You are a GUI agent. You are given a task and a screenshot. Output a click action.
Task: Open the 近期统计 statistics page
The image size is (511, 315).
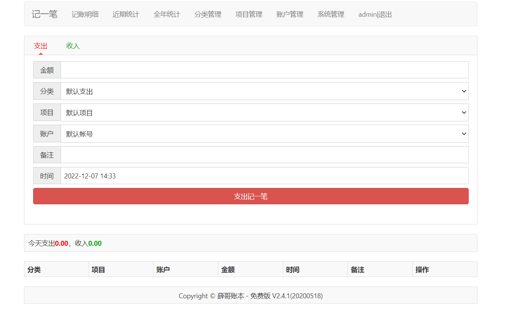[x=126, y=14]
